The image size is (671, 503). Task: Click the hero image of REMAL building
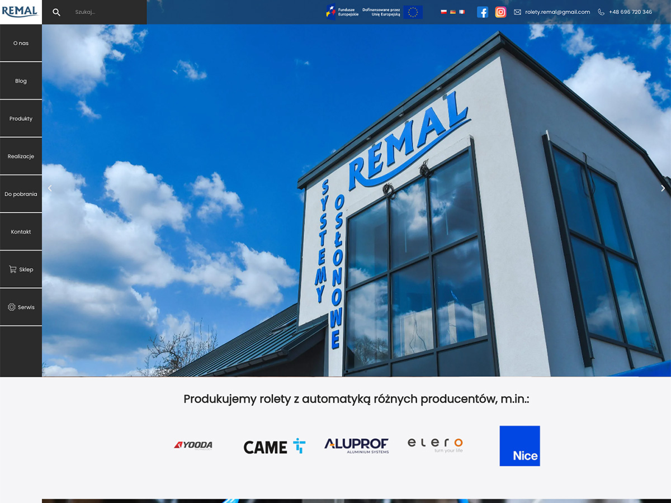(356, 200)
